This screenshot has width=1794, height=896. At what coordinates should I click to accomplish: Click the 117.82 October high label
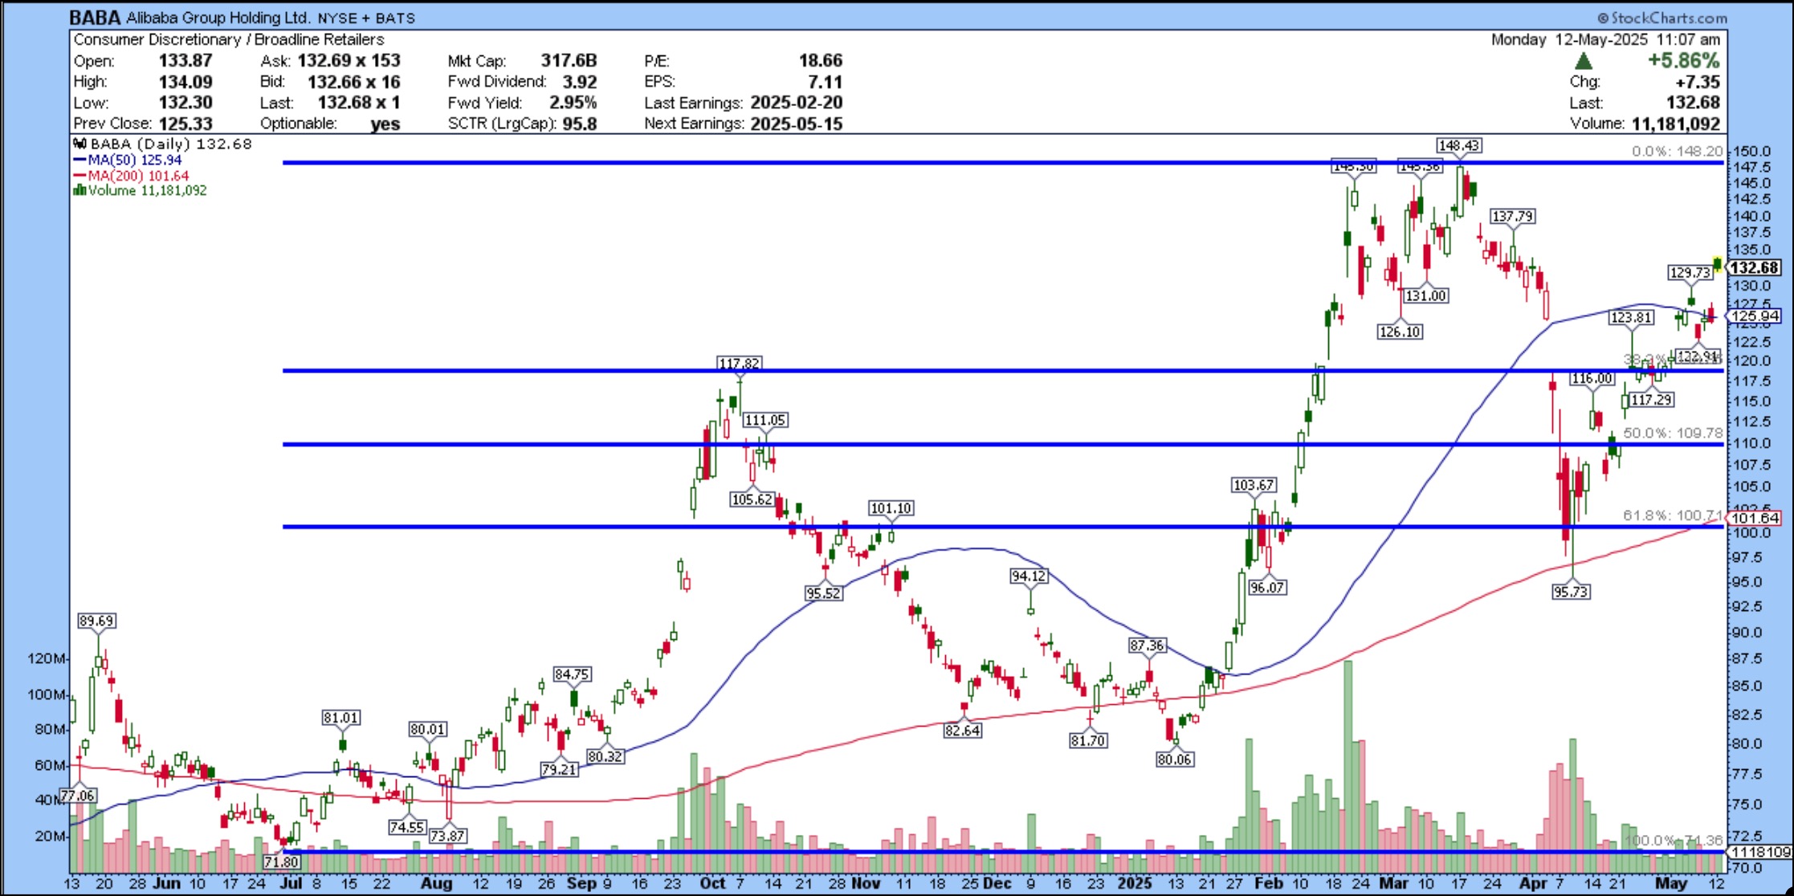(x=740, y=363)
